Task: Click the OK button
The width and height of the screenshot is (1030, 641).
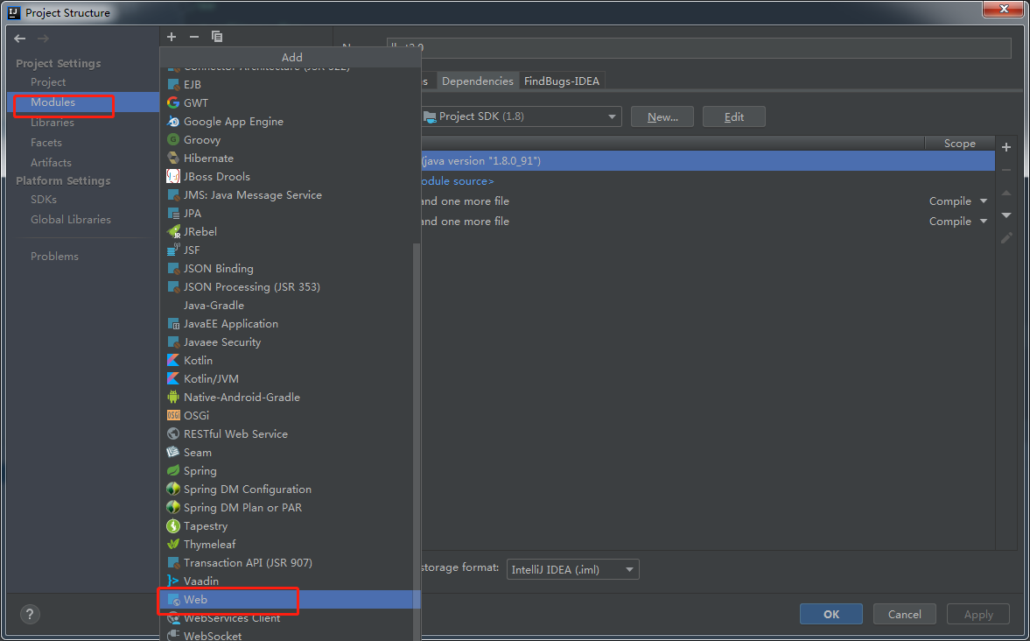Action: click(831, 614)
